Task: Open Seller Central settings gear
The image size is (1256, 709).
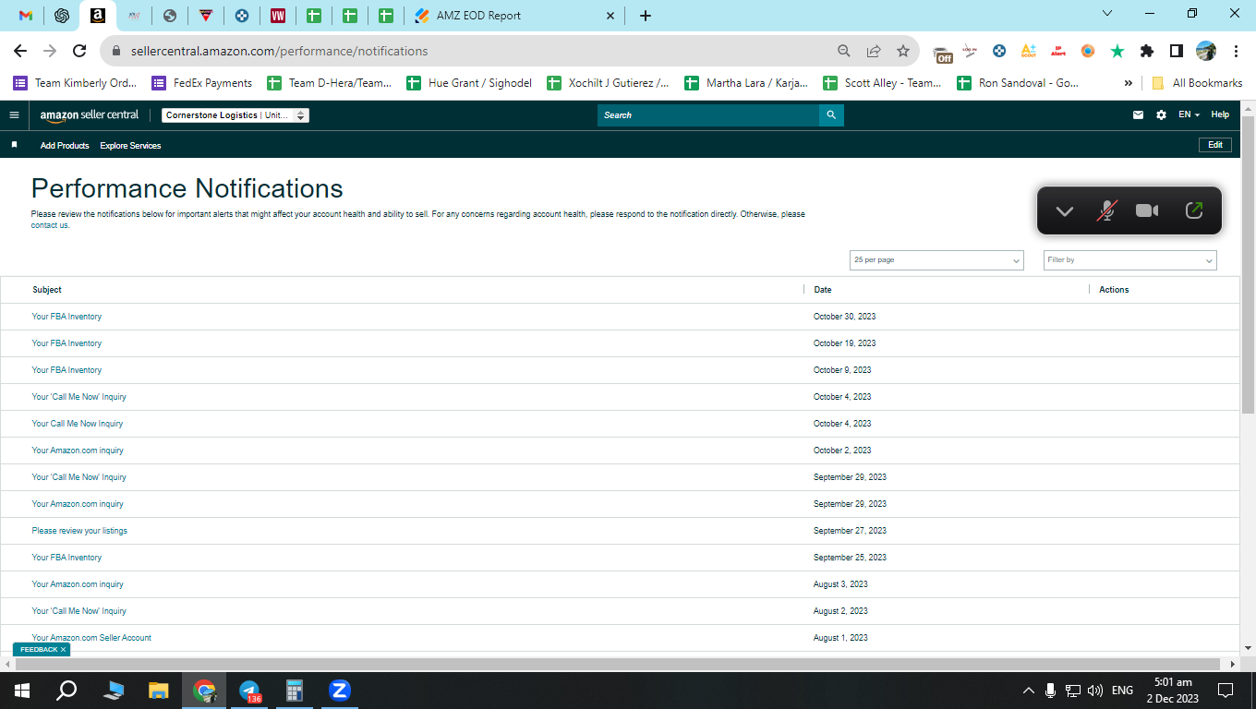Action: 1162,115
